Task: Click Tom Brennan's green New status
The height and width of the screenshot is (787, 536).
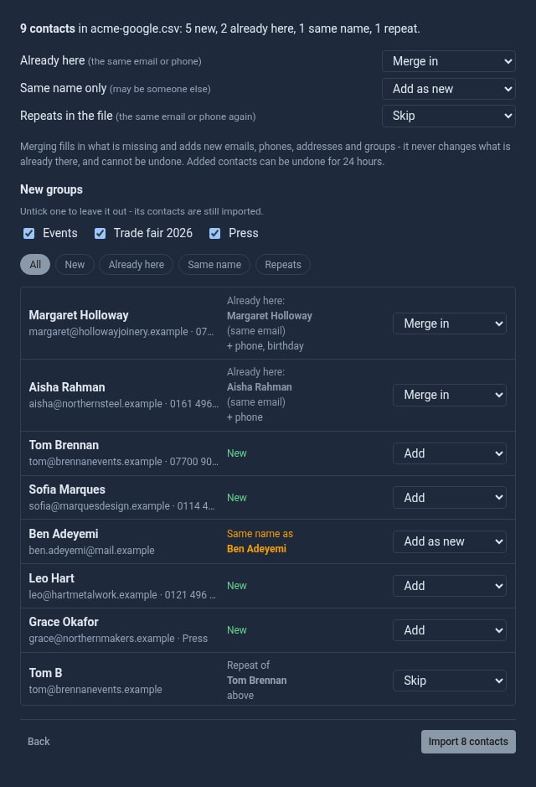Action: click(237, 453)
